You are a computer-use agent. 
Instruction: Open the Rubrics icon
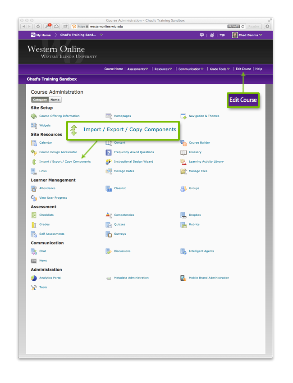(x=183, y=224)
